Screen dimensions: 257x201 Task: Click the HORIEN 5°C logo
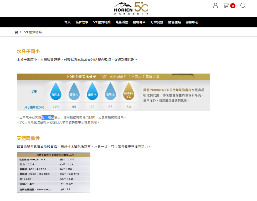pos(131,8)
